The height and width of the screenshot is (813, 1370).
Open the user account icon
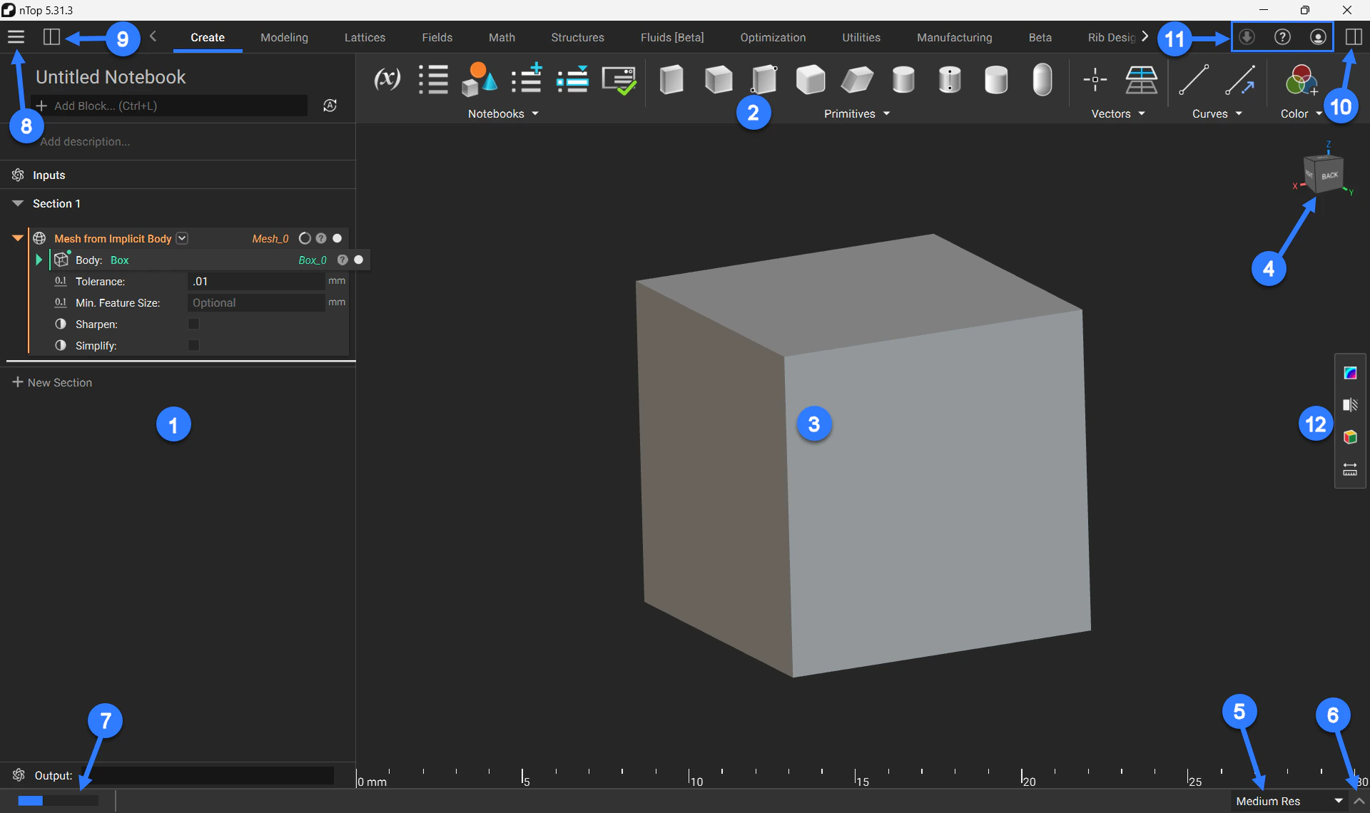(x=1318, y=37)
